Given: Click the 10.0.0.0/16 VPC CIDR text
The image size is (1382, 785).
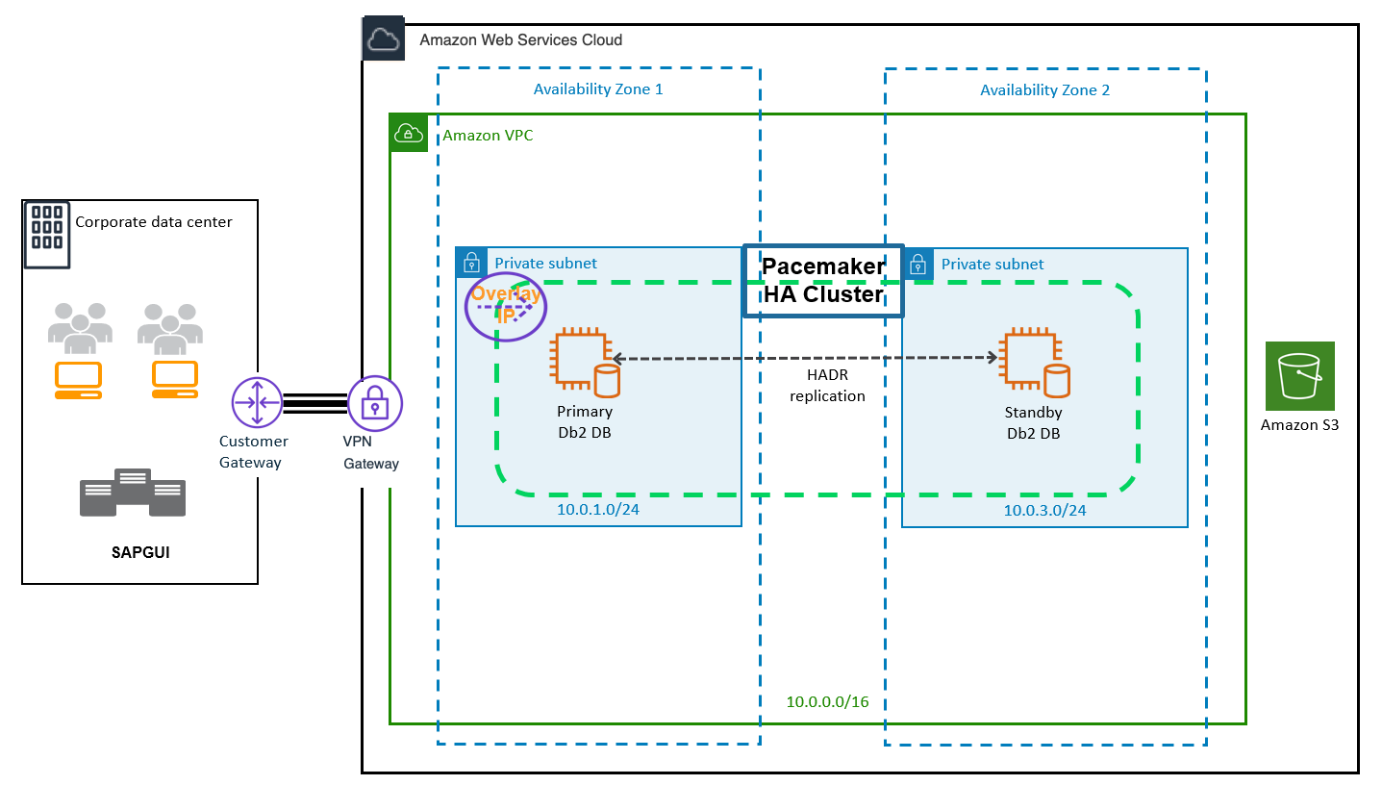Looking at the screenshot, I should pyautogui.click(x=827, y=701).
